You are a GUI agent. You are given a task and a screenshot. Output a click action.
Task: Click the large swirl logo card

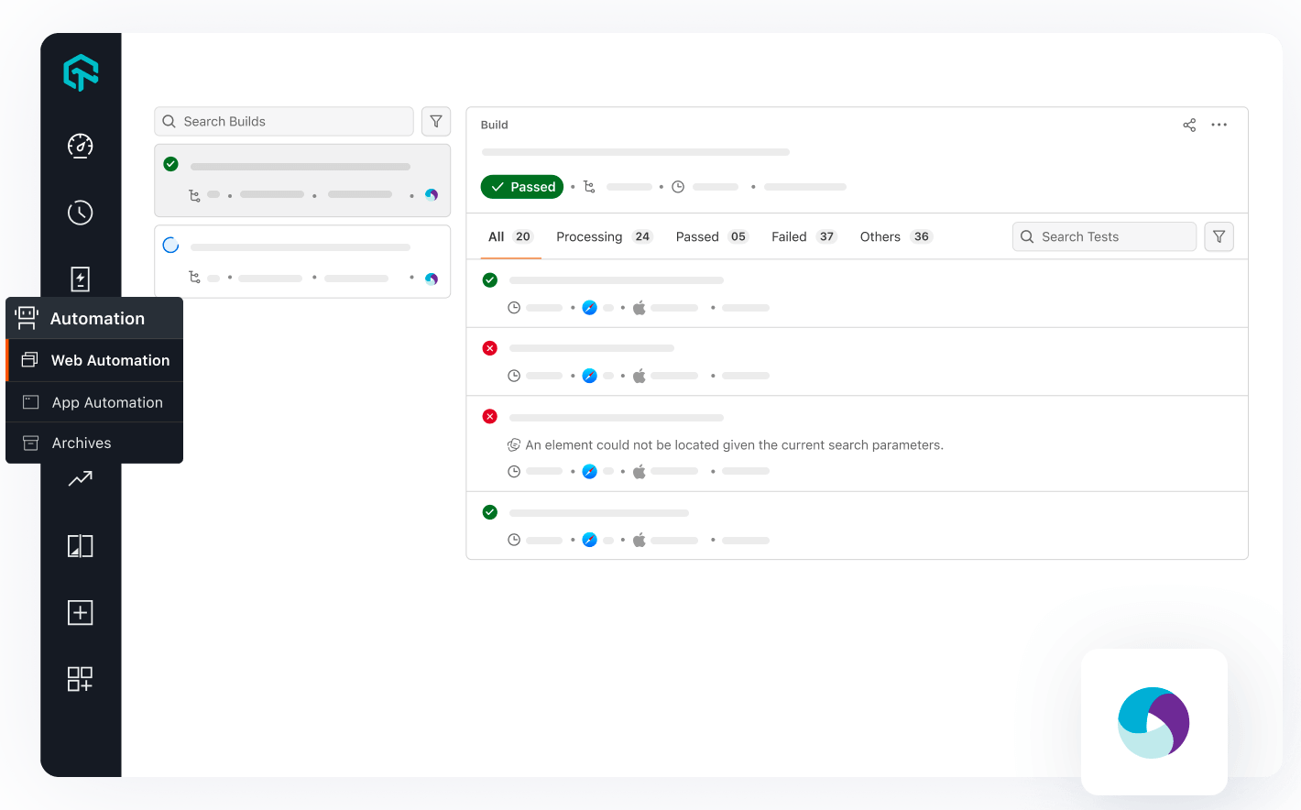coord(1154,722)
